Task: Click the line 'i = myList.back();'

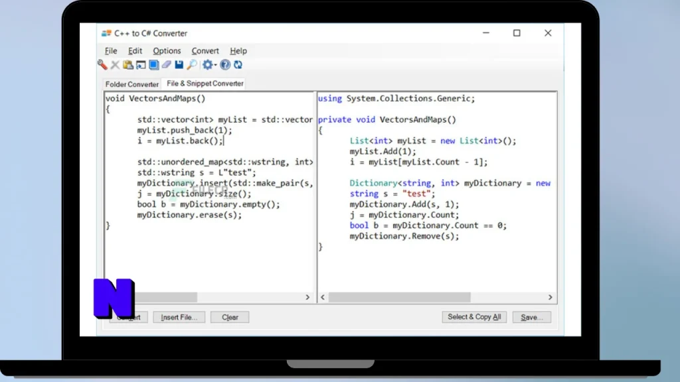Action: click(180, 141)
